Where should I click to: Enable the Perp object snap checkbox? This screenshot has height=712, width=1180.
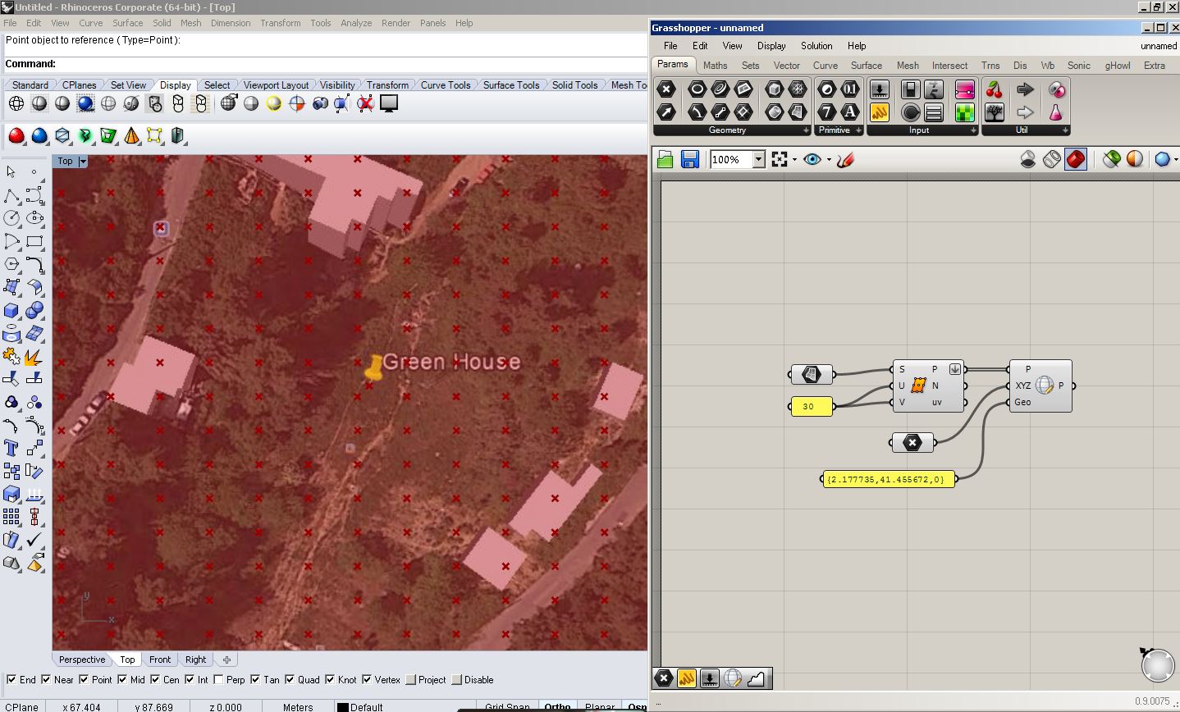pyautogui.click(x=218, y=679)
